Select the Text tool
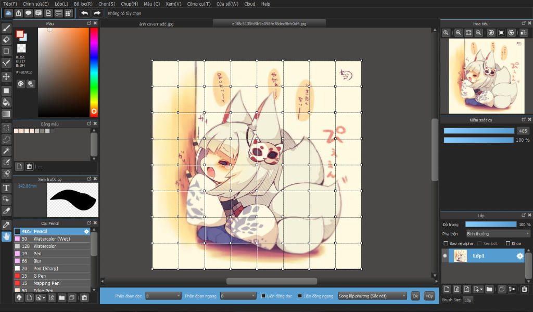Image resolution: width=533 pixels, height=312 pixels. click(6, 188)
